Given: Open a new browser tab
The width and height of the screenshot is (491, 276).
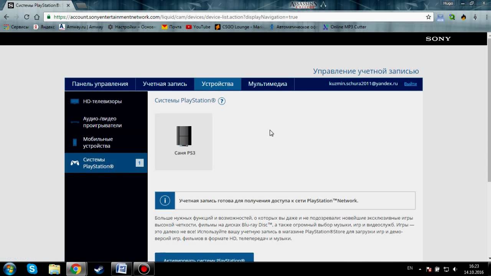Looking at the screenshot, I should tap(81, 5).
